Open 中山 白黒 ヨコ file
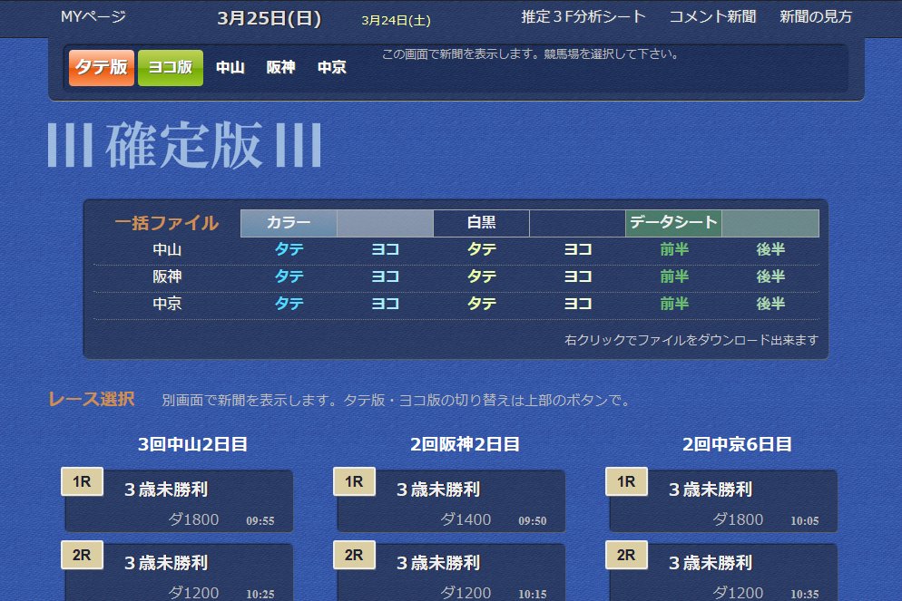The height and width of the screenshot is (601, 902). [x=577, y=249]
